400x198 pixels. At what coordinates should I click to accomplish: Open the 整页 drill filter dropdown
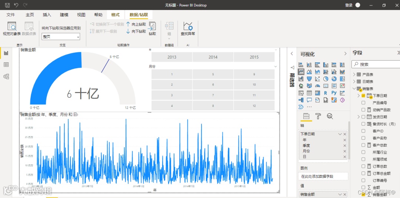point(61,37)
